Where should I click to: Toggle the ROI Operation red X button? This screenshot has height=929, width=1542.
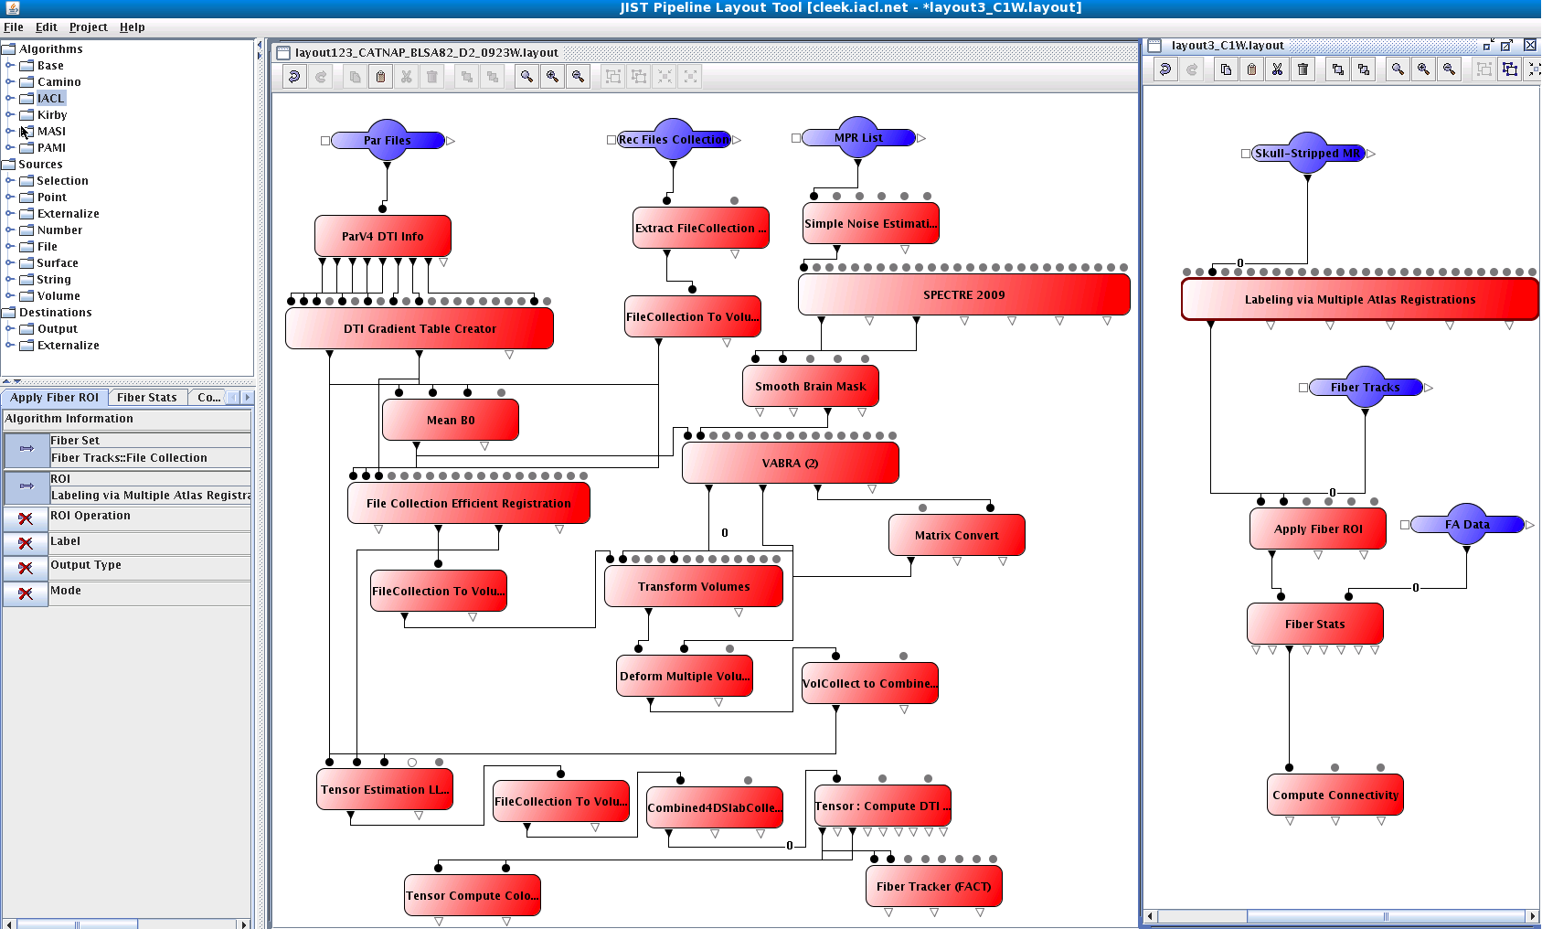[26, 518]
